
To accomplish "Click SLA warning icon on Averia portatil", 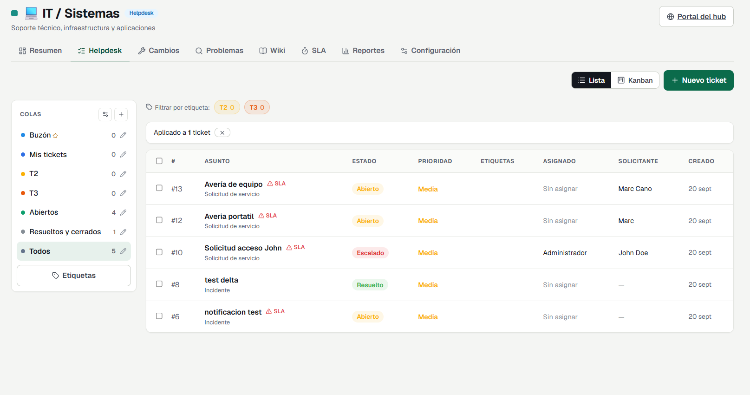I will 261,216.
